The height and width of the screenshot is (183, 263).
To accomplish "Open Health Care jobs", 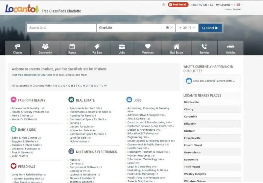I will coord(135,148).
